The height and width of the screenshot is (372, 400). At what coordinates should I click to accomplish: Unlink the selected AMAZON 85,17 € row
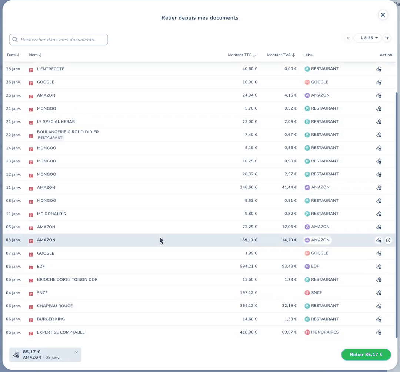pos(379,240)
